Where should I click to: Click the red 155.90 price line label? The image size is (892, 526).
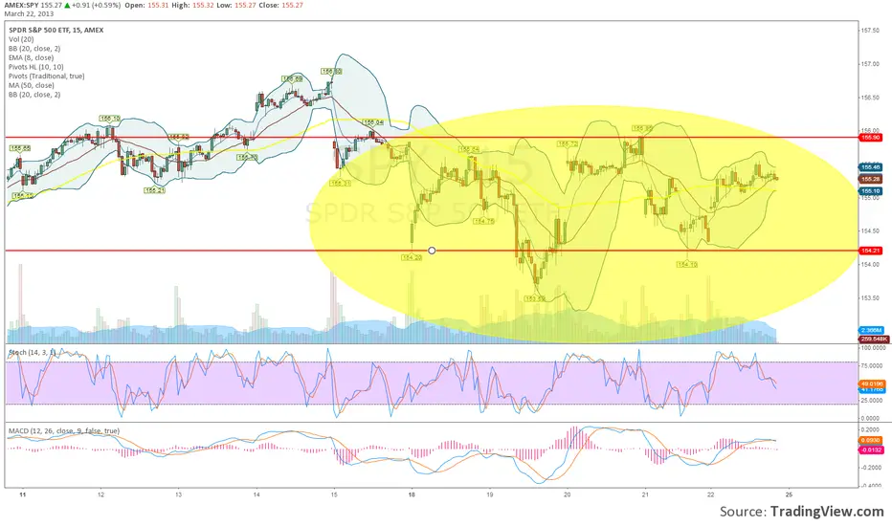coord(870,138)
